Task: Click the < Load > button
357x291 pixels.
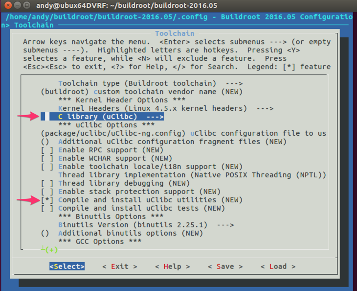Action: pyautogui.click(x=278, y=267)
